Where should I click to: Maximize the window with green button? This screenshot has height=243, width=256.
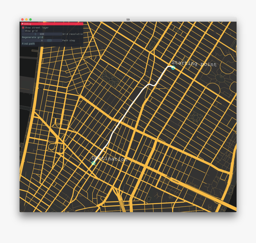[30, 19]
